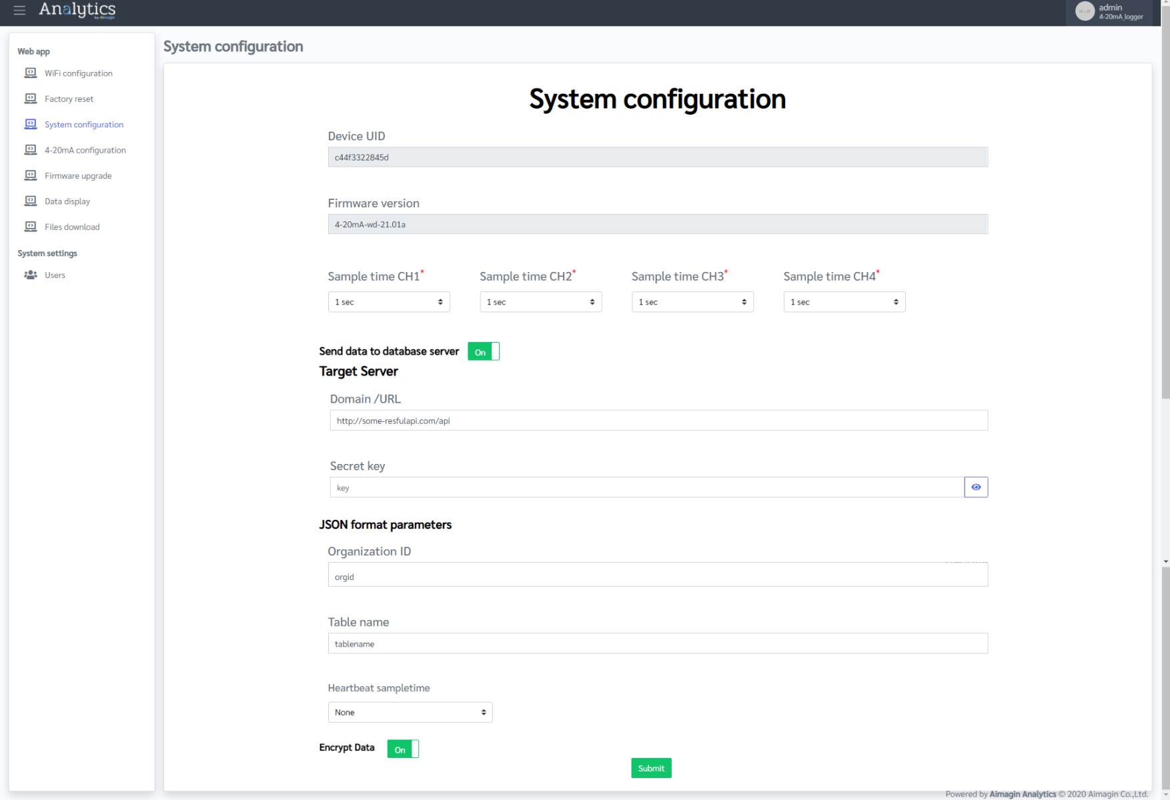Image resolution: width=1170 pixels, height=800 pixels.
Task: Click the Analytics logo link
Action: (77, 10)
